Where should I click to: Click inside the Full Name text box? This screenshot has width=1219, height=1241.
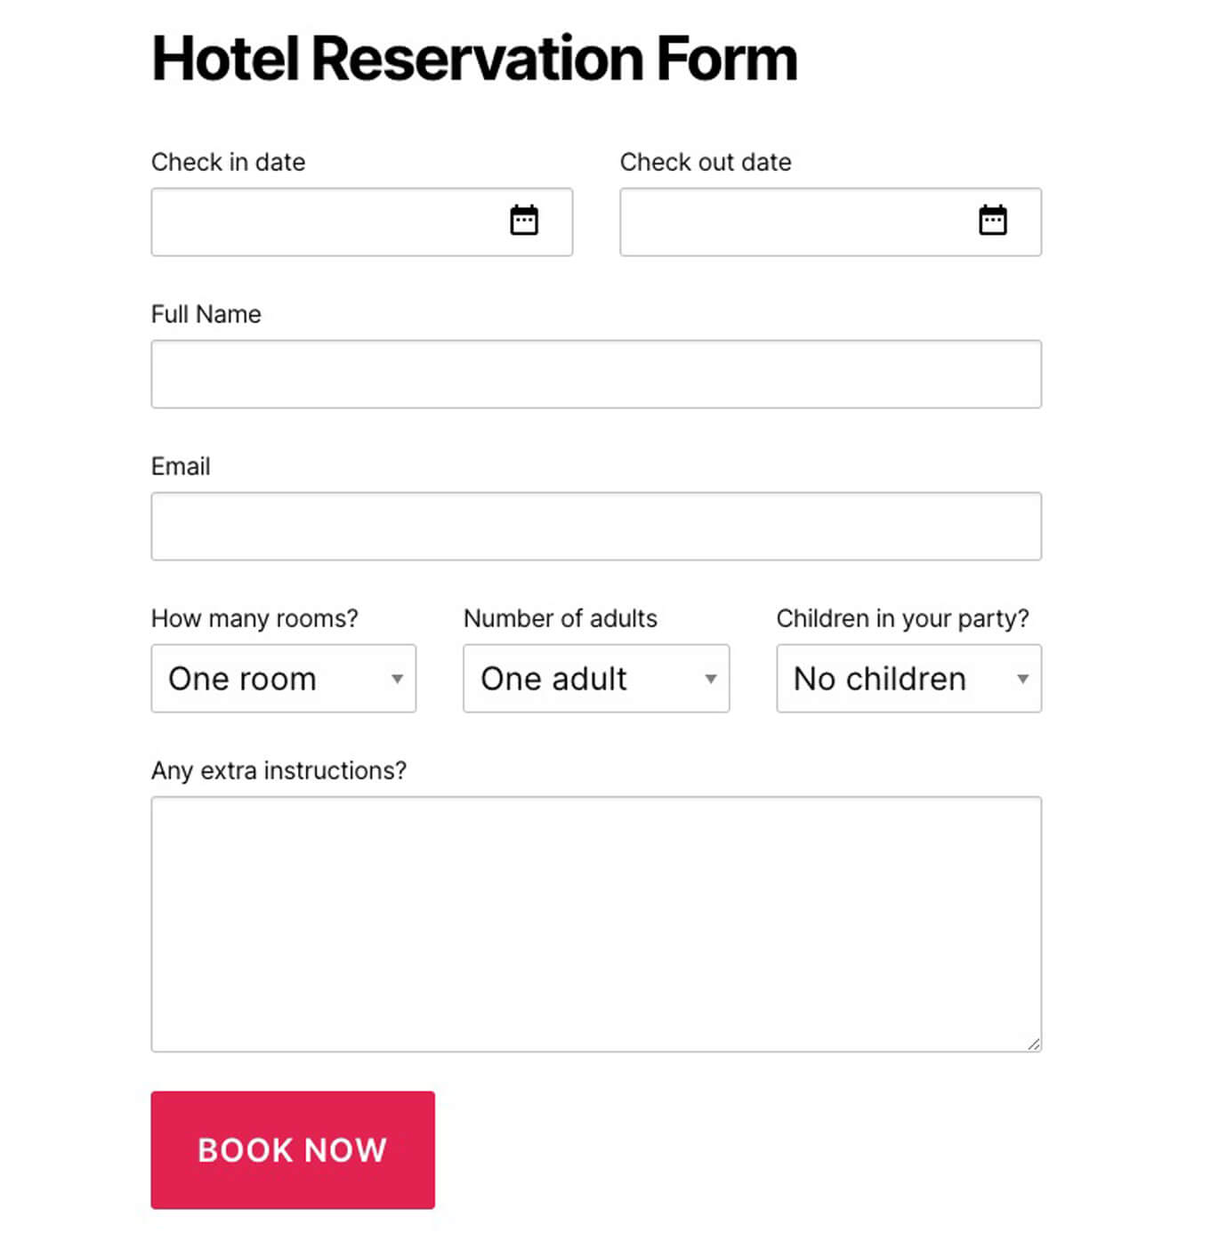click(x=596, y=375)
